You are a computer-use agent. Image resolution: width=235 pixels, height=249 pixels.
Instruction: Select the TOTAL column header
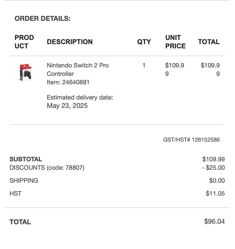click(209, 42)
